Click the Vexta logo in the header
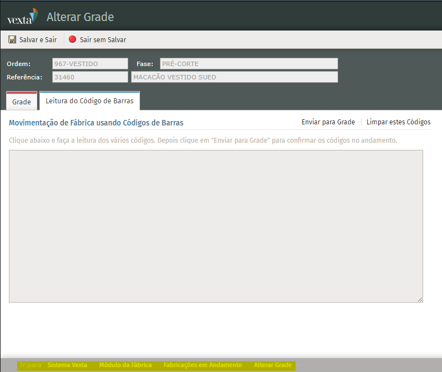 coord(22,17)
